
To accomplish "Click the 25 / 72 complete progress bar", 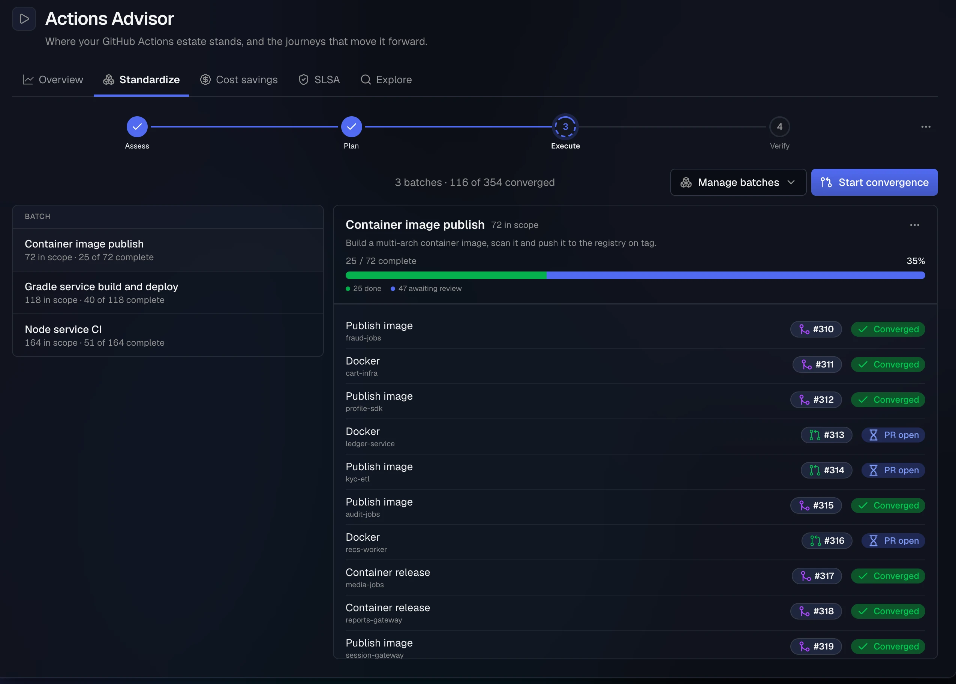I will point(635,276).
